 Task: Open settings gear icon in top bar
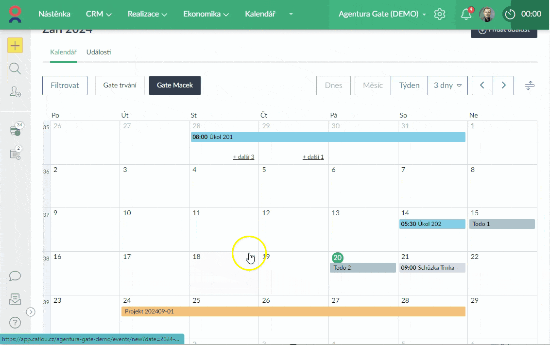tap(440, 14)
